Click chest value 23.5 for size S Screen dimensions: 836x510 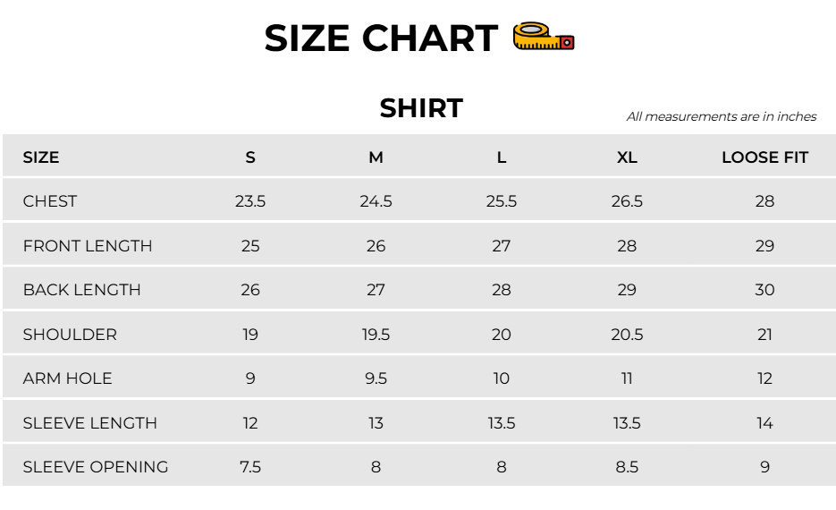(x=250, y=201)
